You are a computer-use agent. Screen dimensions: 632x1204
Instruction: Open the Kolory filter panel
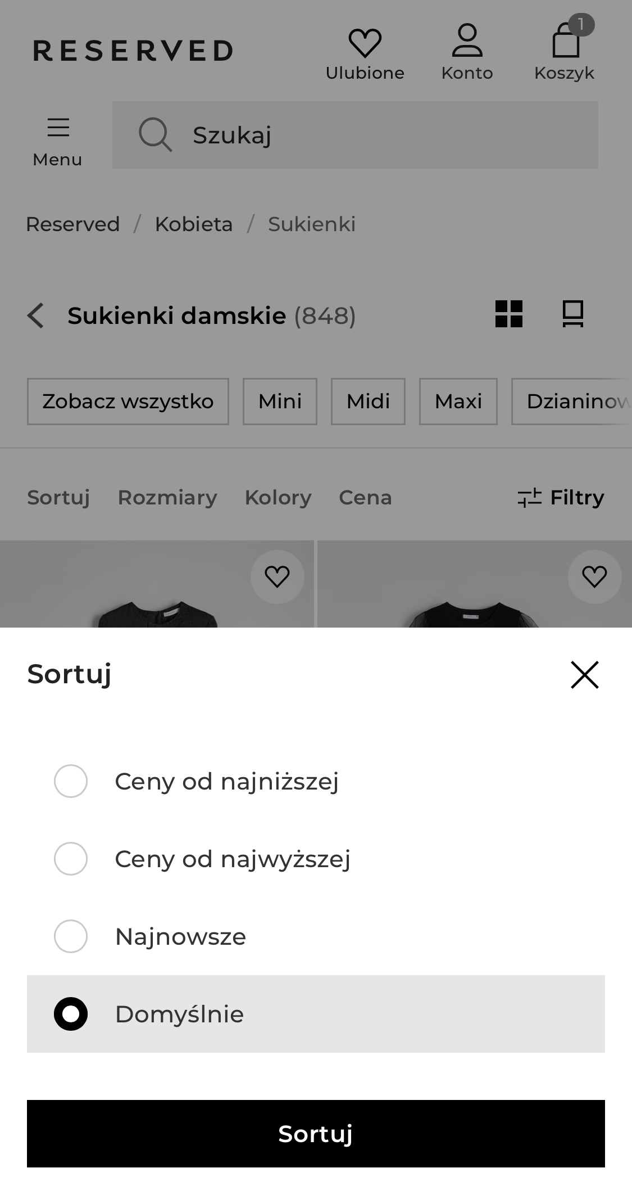tap(278, 497)
